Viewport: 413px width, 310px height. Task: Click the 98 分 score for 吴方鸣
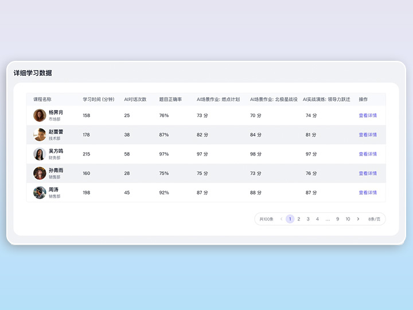click(x=255, y=154)
